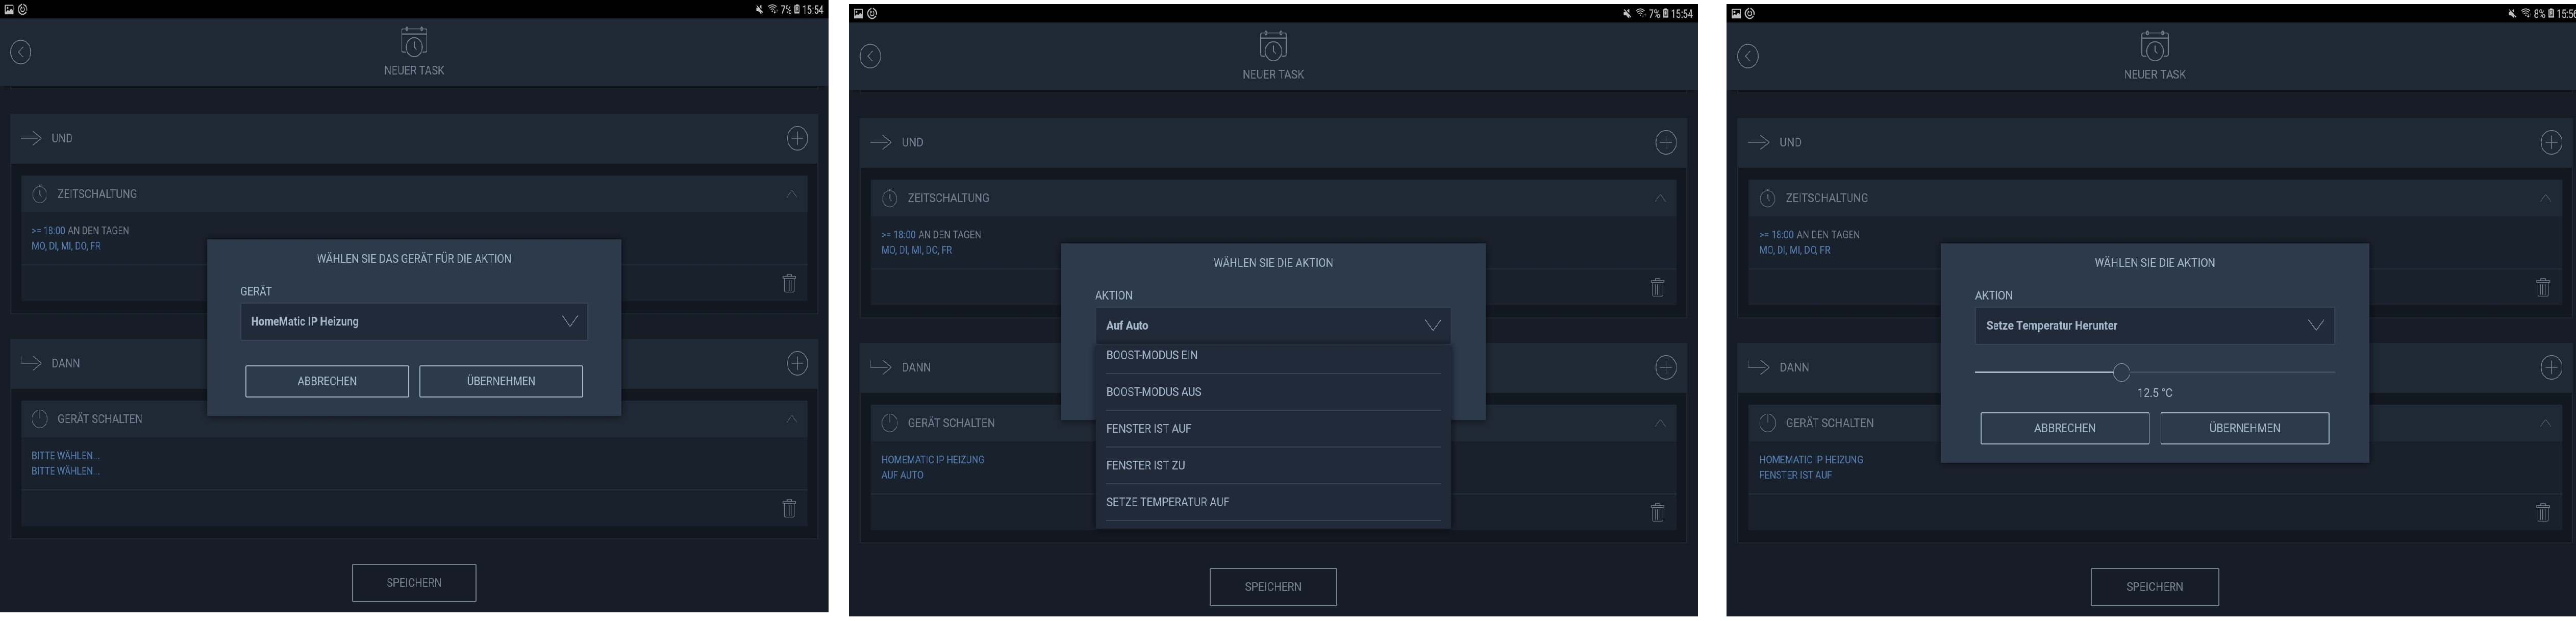
Task: Collapse the Gerät Schalten section in left screenshot
Action: [x=791, y=418]
